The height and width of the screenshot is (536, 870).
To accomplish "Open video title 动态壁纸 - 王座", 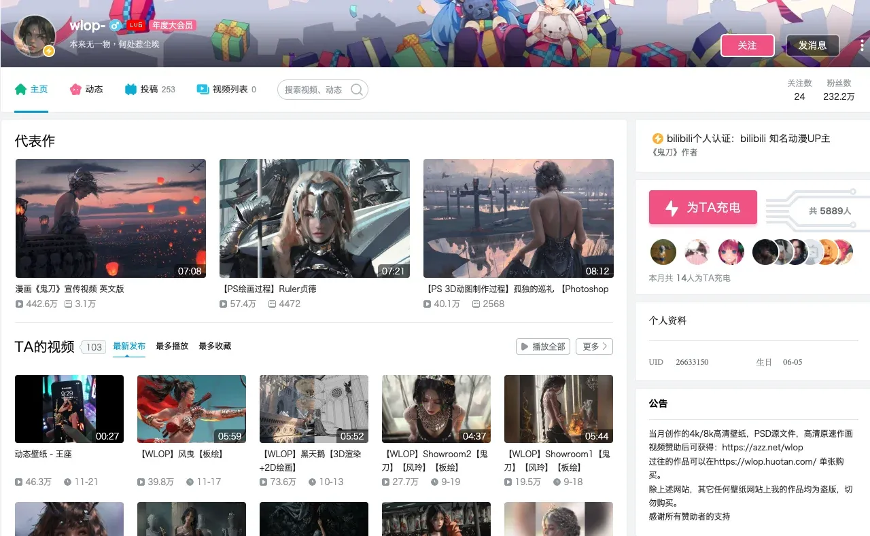I will click(43, 454).
